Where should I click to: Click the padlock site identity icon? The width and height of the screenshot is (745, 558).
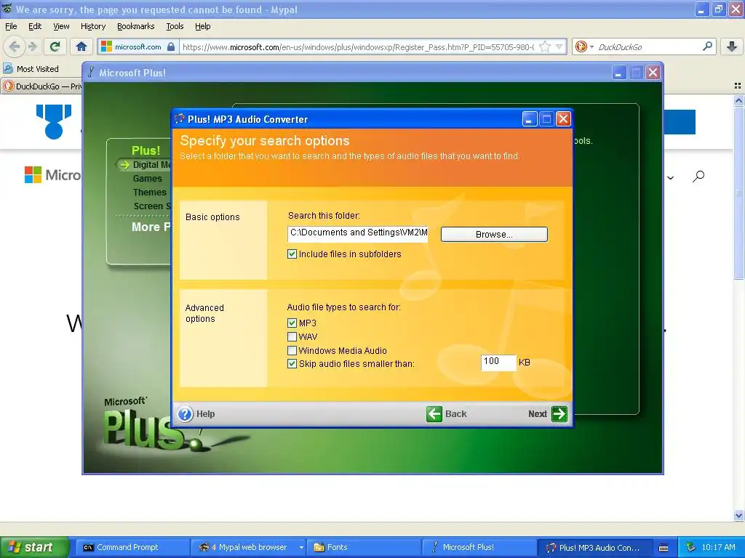(x=171, y=46)
